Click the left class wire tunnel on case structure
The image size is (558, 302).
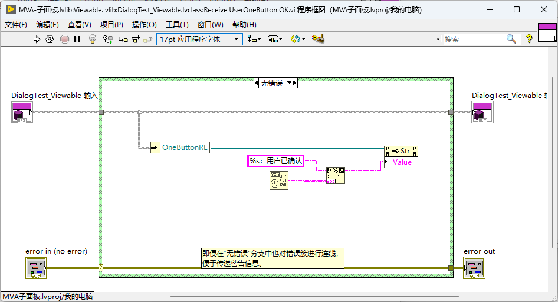pyautogui.click(x=101, y=113)
